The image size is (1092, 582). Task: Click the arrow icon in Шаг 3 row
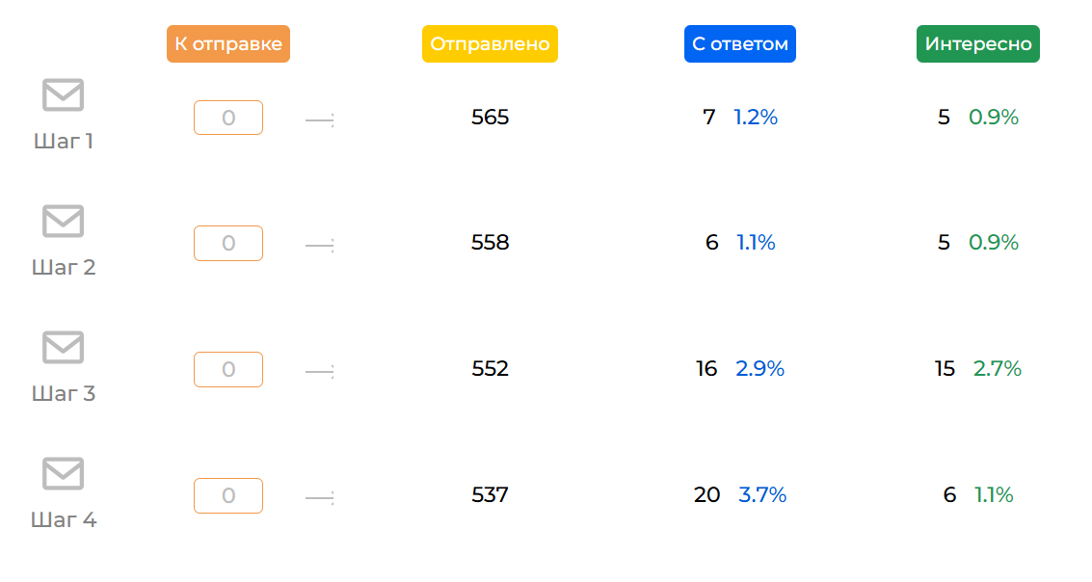pos(319,372)
